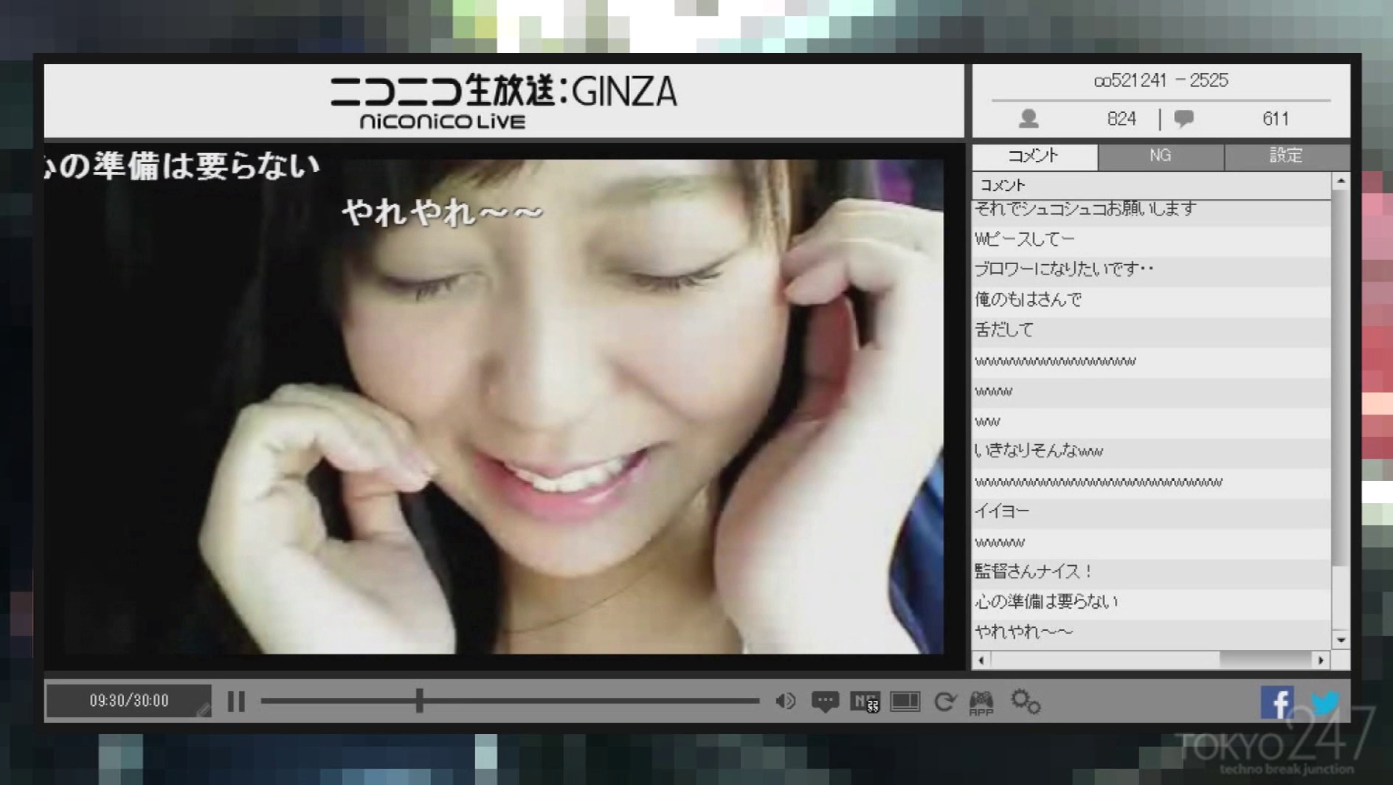Select comment 監督さんナイス！
The image size is (1393, 785).
point(1152,573)
